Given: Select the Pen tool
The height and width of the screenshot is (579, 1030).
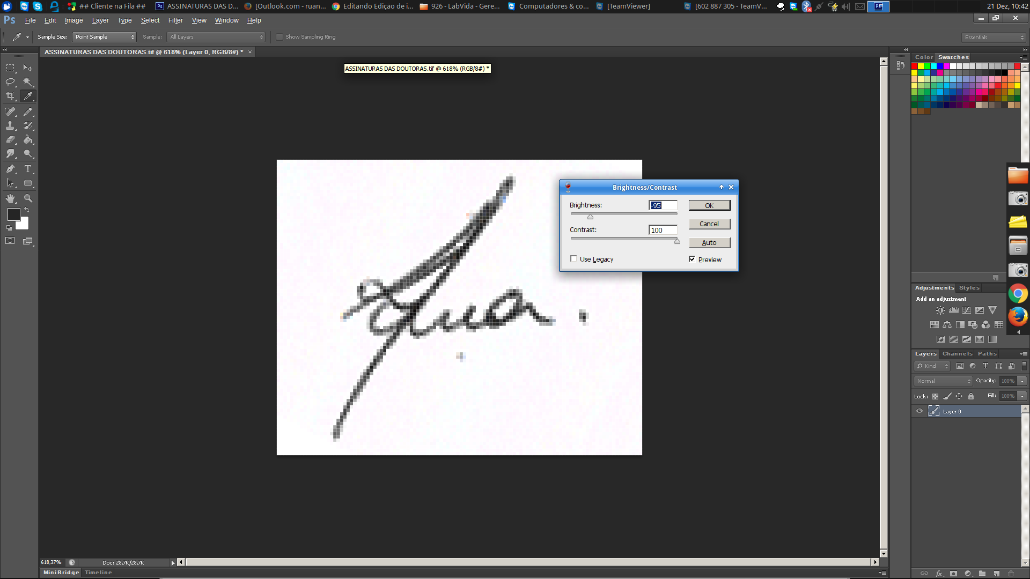Looking at the screenshot, I should 10,169.
